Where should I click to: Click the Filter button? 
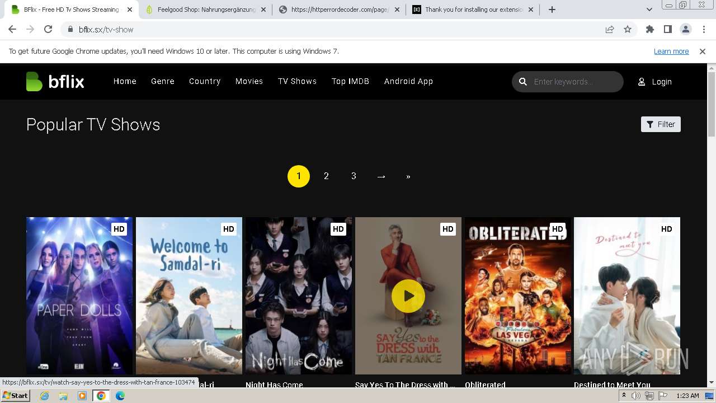click(x=661, y=124)
